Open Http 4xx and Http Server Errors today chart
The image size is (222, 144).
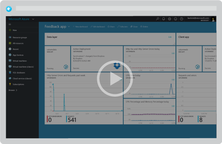click(149, 59)
